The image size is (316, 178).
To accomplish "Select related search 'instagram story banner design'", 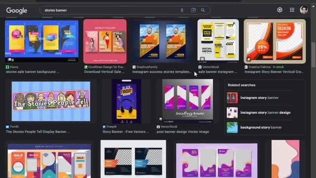I will [265, 113].
